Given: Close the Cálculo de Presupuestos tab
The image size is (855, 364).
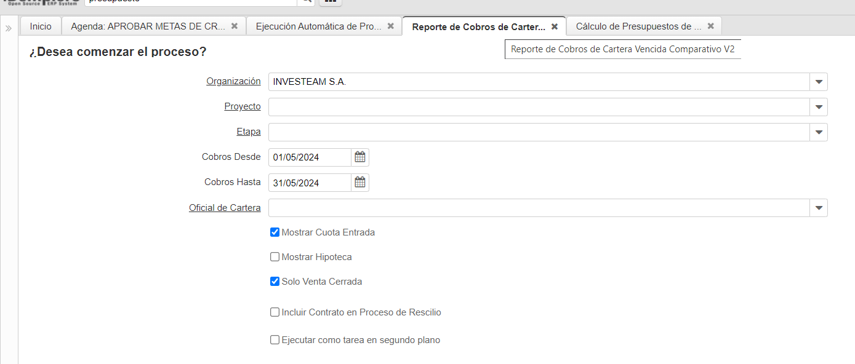Looking at the screenshot, I should click(x=711, y=26).
